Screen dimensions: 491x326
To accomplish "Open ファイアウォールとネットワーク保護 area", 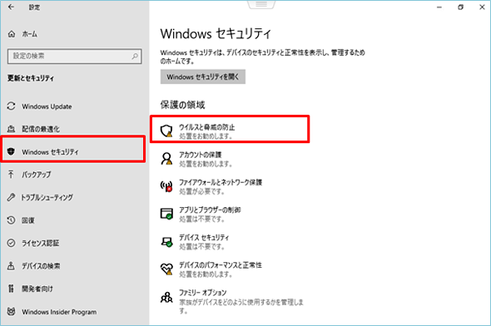I will pos(221,186).
